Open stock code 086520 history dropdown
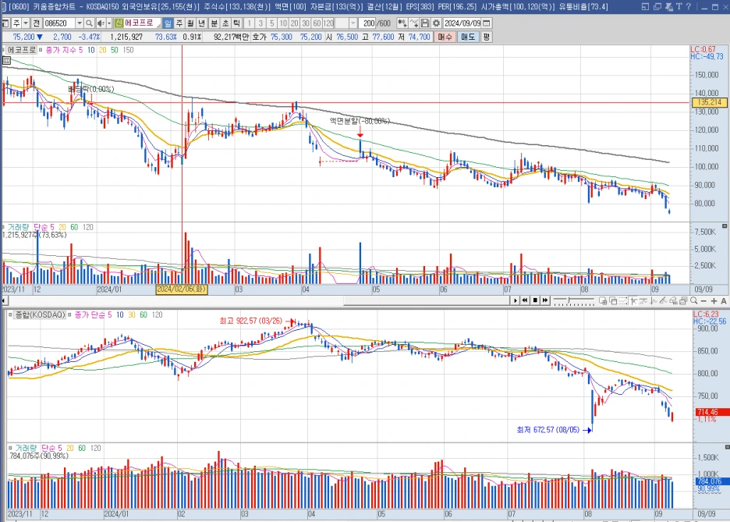730x522 pixels. tap(79, 23)
